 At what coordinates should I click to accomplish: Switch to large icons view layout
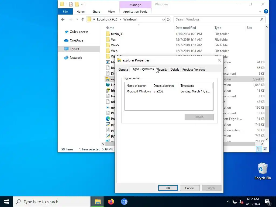[265, 149]
